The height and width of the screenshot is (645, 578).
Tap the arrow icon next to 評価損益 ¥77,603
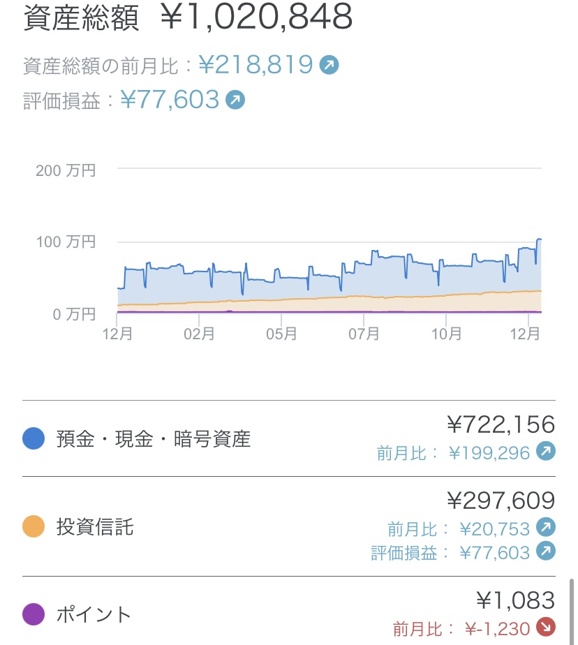tap(235, 101)
